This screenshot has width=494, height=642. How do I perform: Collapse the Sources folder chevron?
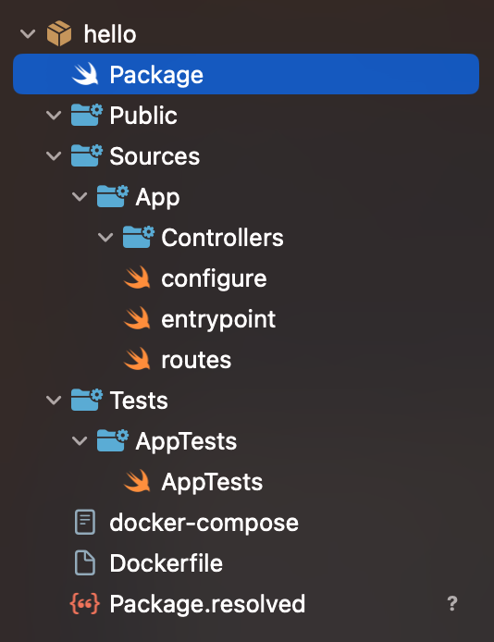[54, 155]
